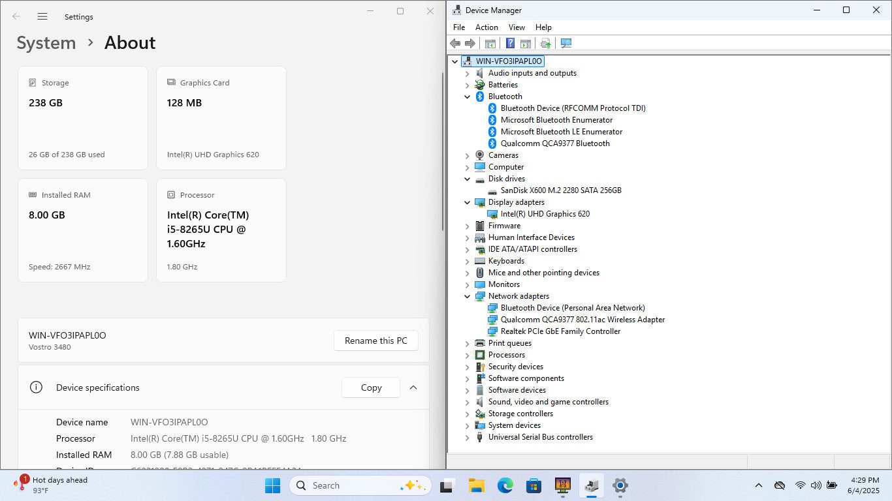Click Forward arrow in Device Manager toolbar
The image size is (892, 501).
pos(470,43)
